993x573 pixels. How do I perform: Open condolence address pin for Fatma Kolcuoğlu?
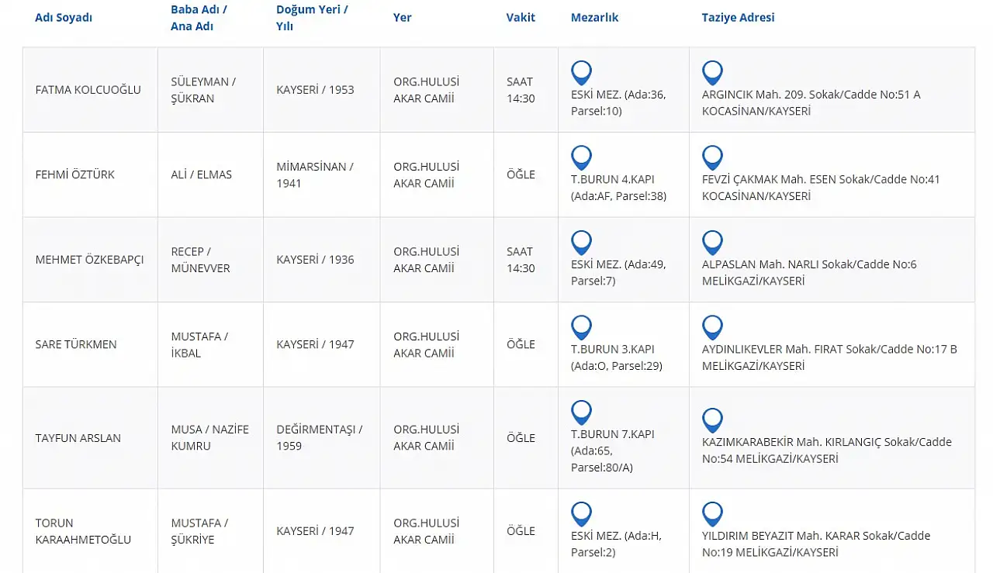[x=712, y=73]
